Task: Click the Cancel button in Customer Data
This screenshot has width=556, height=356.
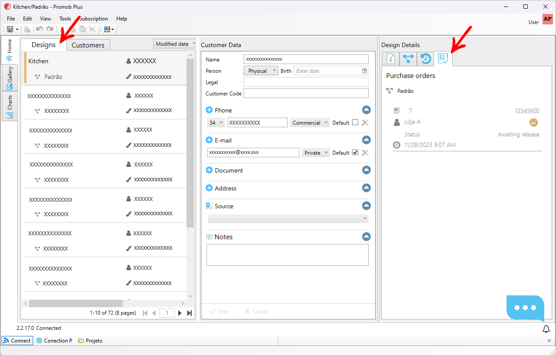Action: click(x=256, y=311)
